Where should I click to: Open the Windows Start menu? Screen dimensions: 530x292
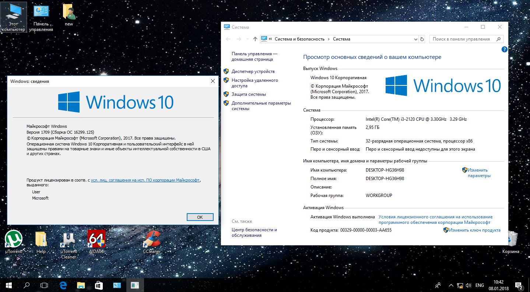(x=9, y=285)
